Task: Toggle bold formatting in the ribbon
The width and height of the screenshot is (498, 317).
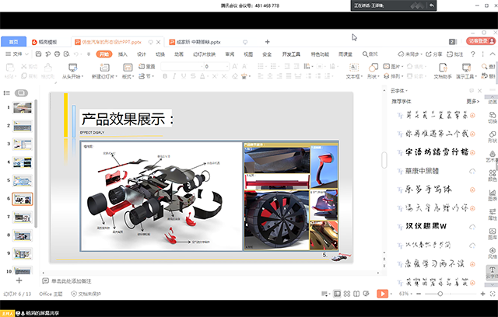Action: point(165,77)
